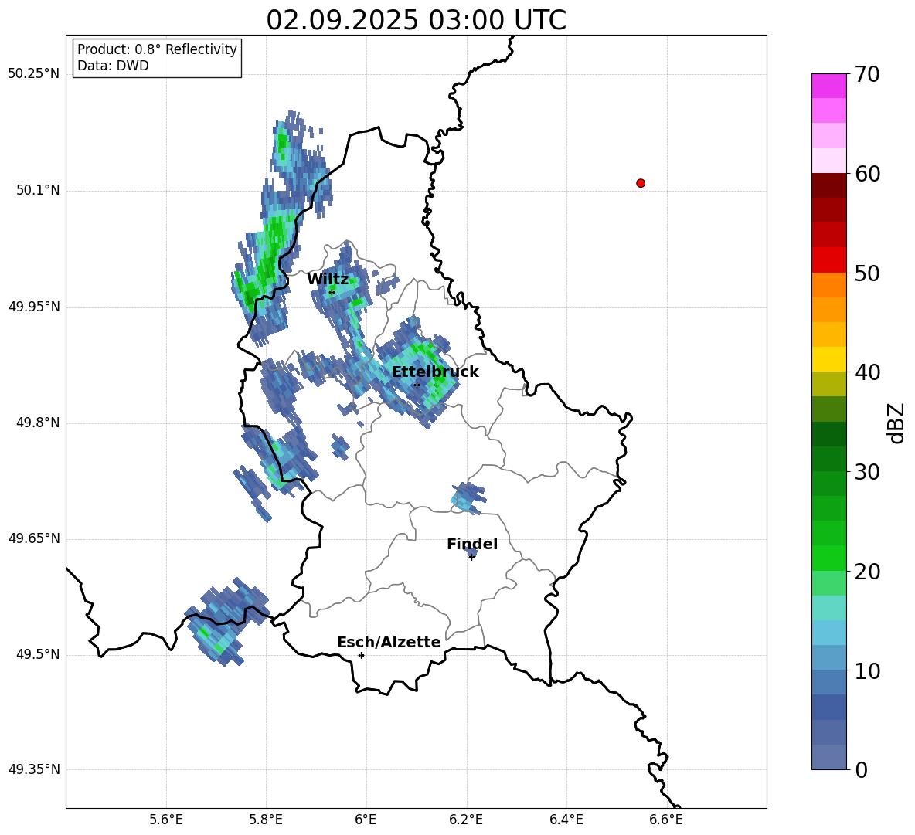Click the "Product: 0.8° Reflectivity" legend text

click(157, 49)
